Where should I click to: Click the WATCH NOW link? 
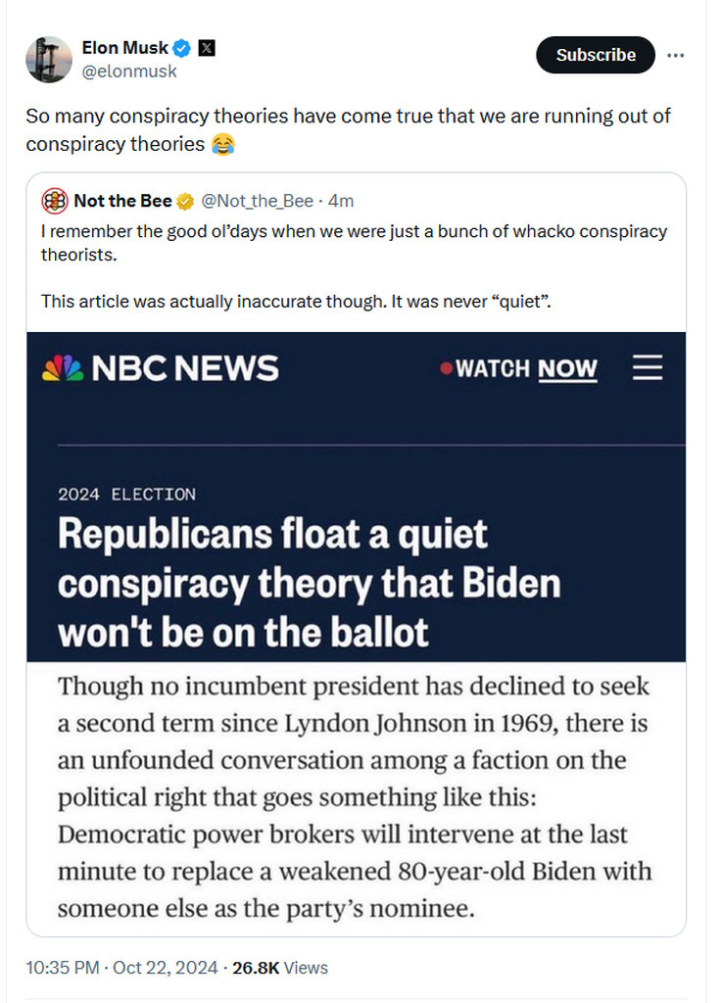click(526, 369)
